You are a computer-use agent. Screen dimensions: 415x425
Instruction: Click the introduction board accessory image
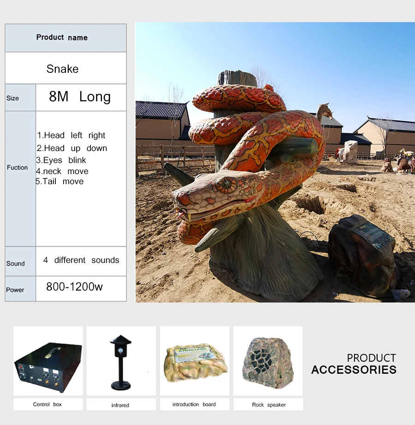tap(195, 361)
